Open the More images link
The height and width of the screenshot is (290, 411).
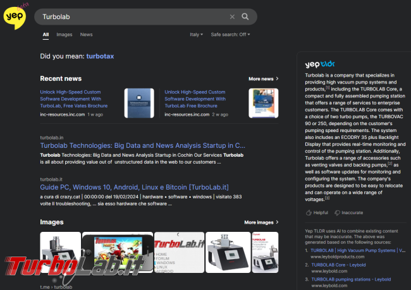pyautogui.click(x=261, y=222)
